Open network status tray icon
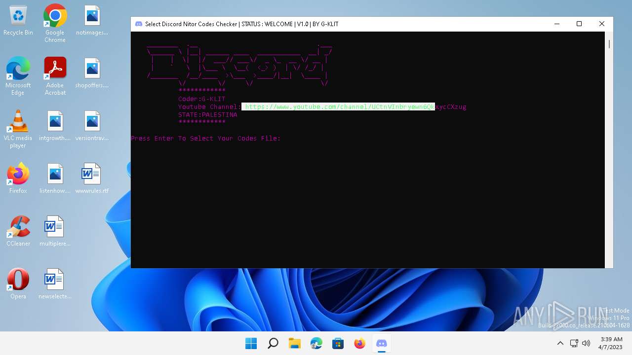Screen dimensions: 632x355 click(574, 343)
